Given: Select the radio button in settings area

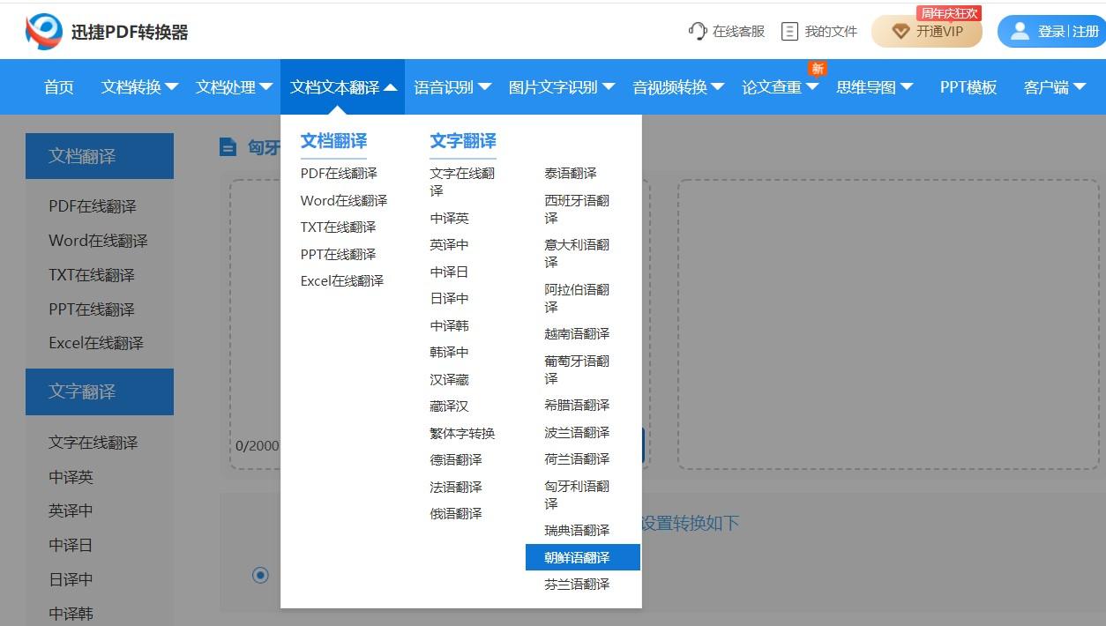Looking at the screenshot, I should [260, 576].
